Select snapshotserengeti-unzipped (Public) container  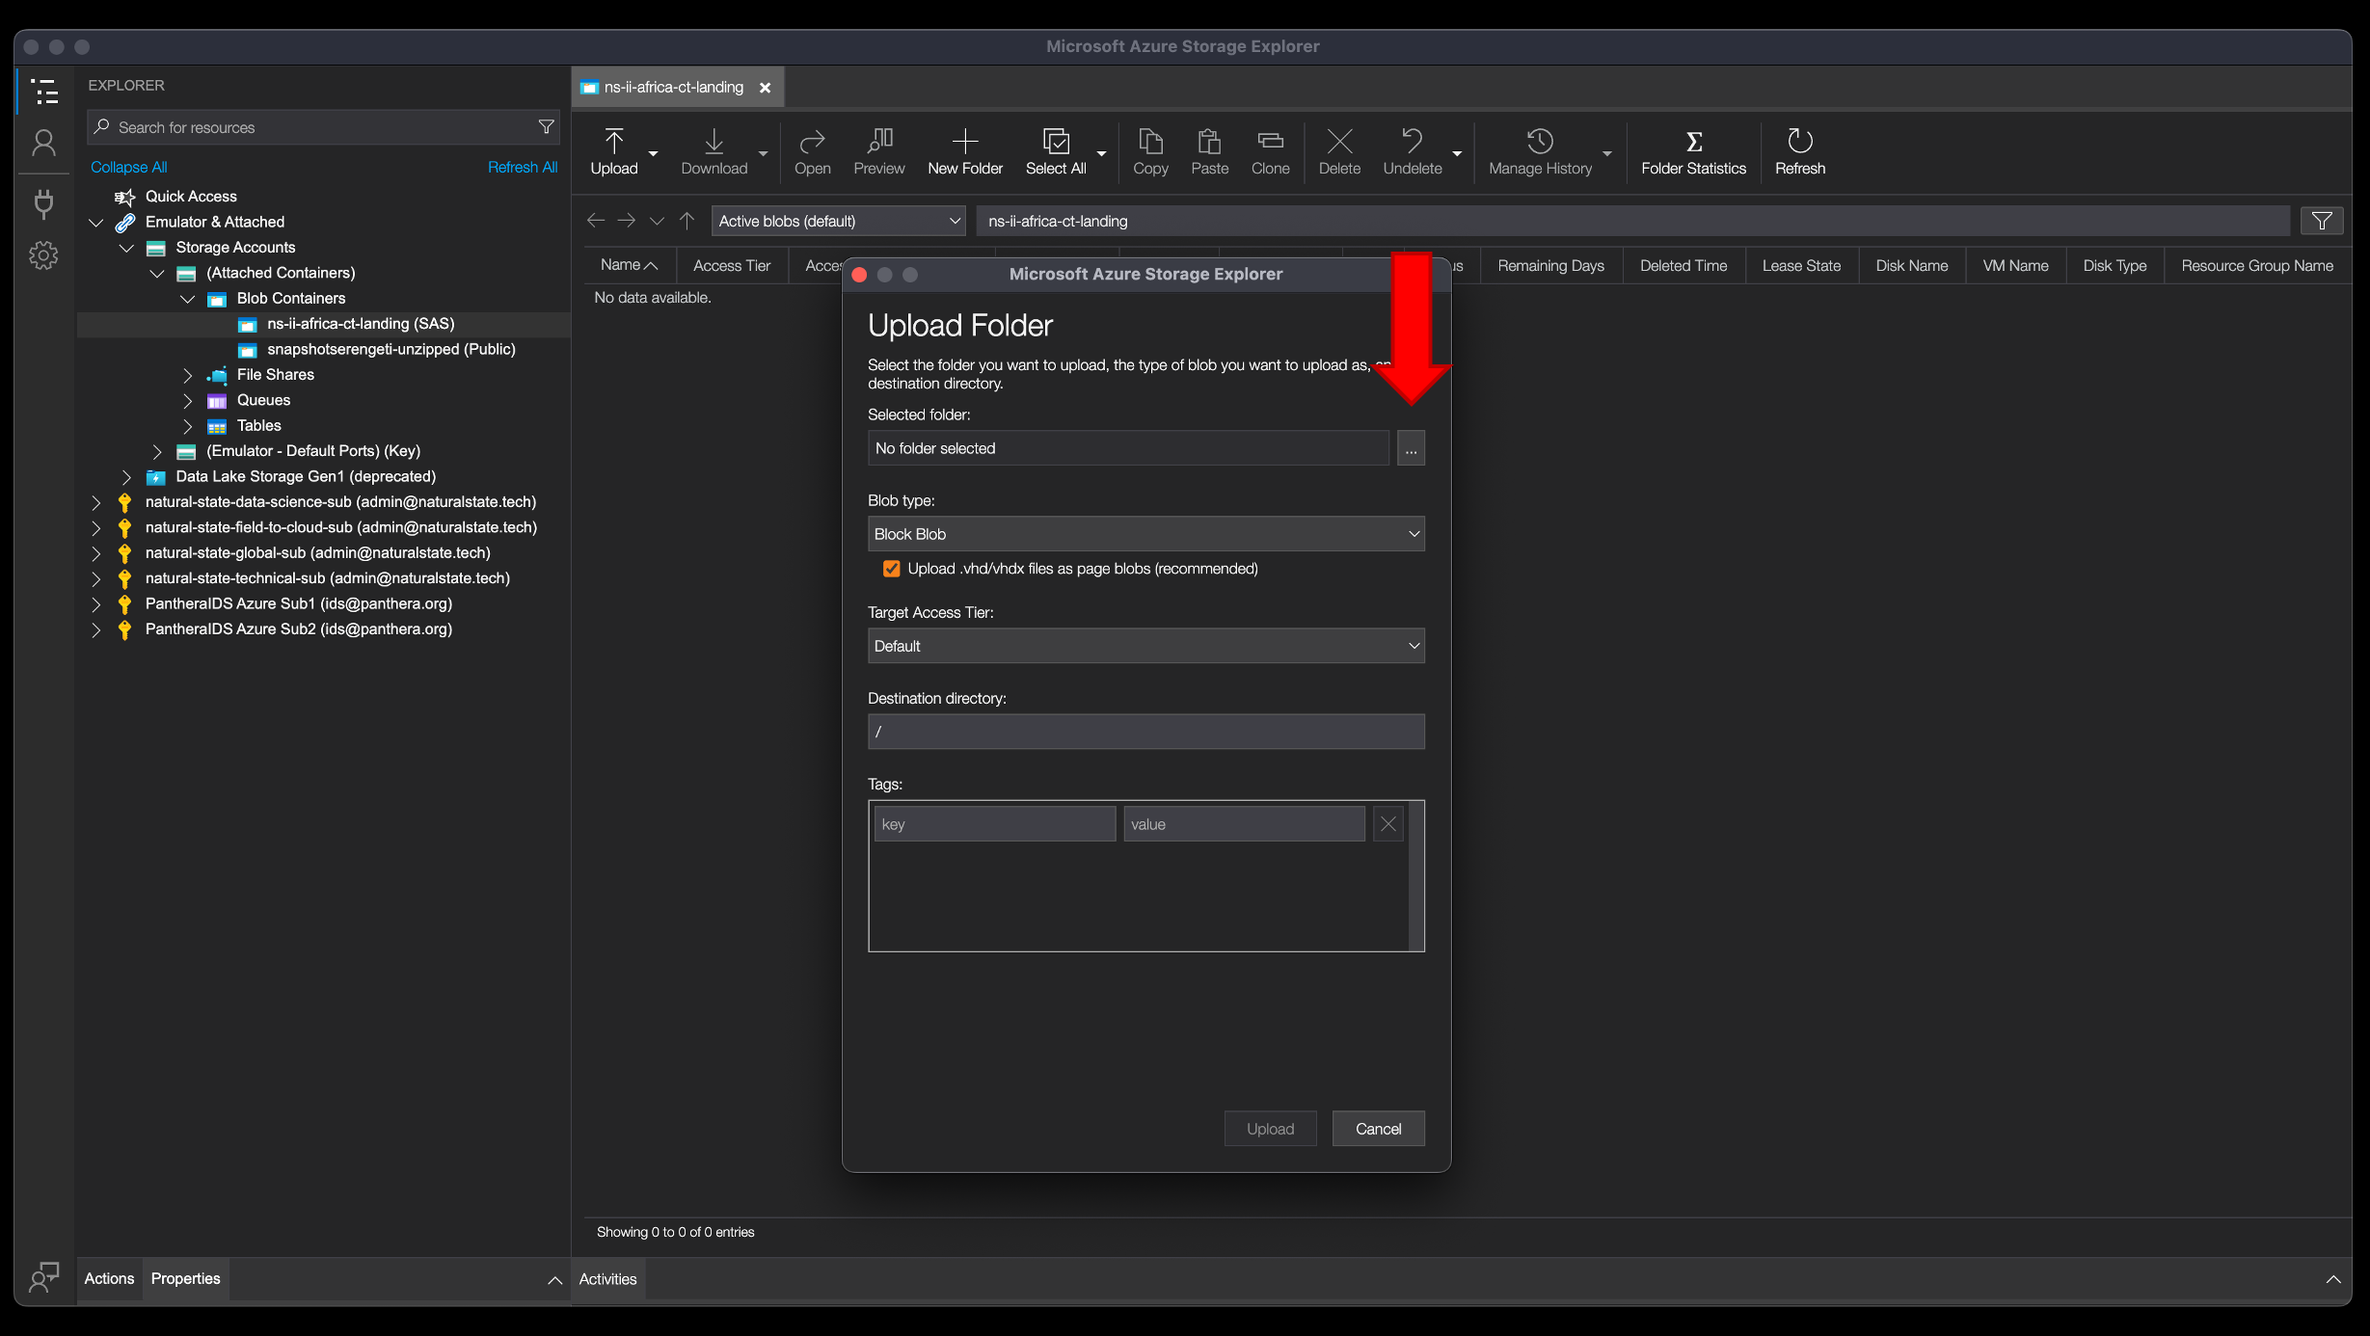(x=391, y=349)
